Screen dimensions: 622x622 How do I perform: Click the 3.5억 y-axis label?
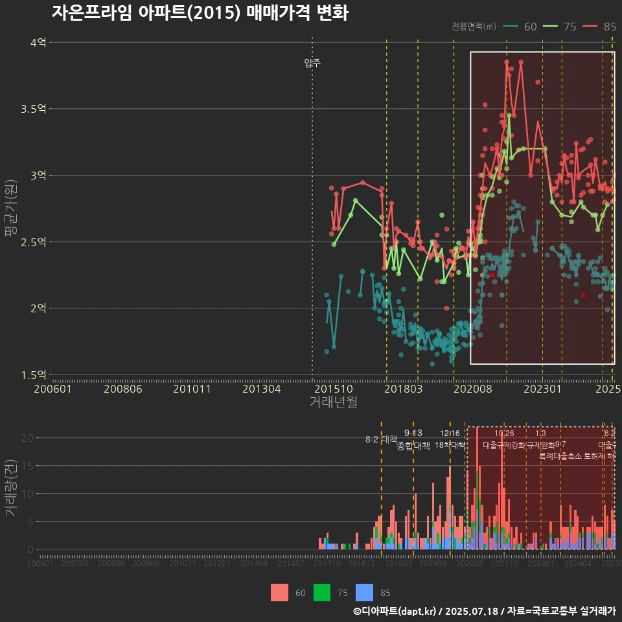coord(34,109)
